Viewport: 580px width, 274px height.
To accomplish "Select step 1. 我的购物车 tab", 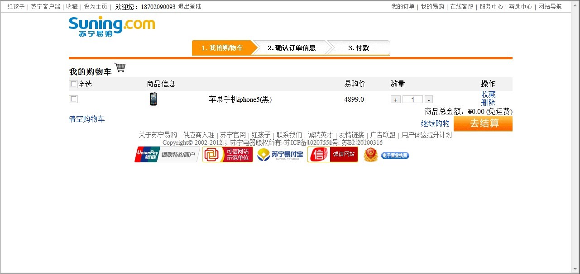I will [x=222, y=48].
